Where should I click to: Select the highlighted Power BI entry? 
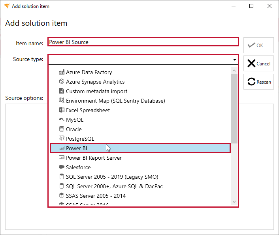[x=140, y=148]
